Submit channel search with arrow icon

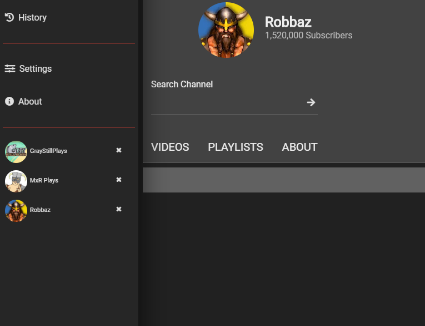(311, 102)
